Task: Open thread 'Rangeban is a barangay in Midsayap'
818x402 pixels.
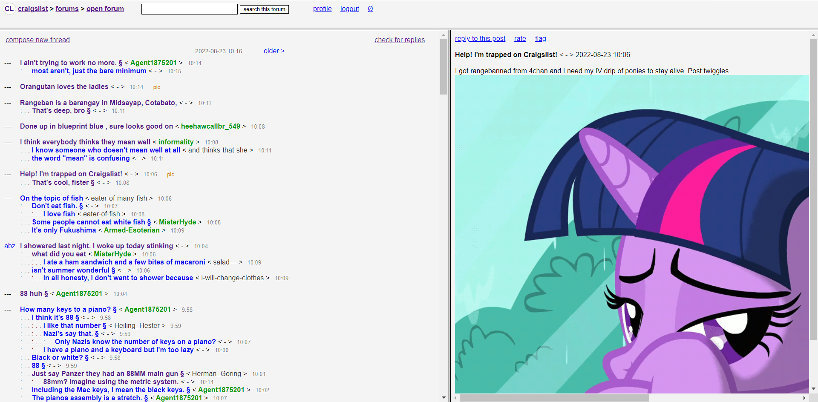Action: [x=98, y=103]
